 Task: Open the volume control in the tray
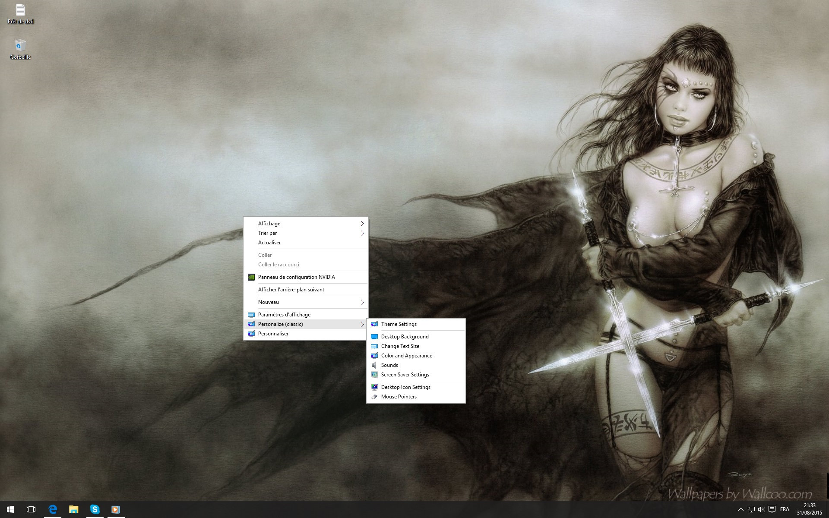click(x=761, y=509)
